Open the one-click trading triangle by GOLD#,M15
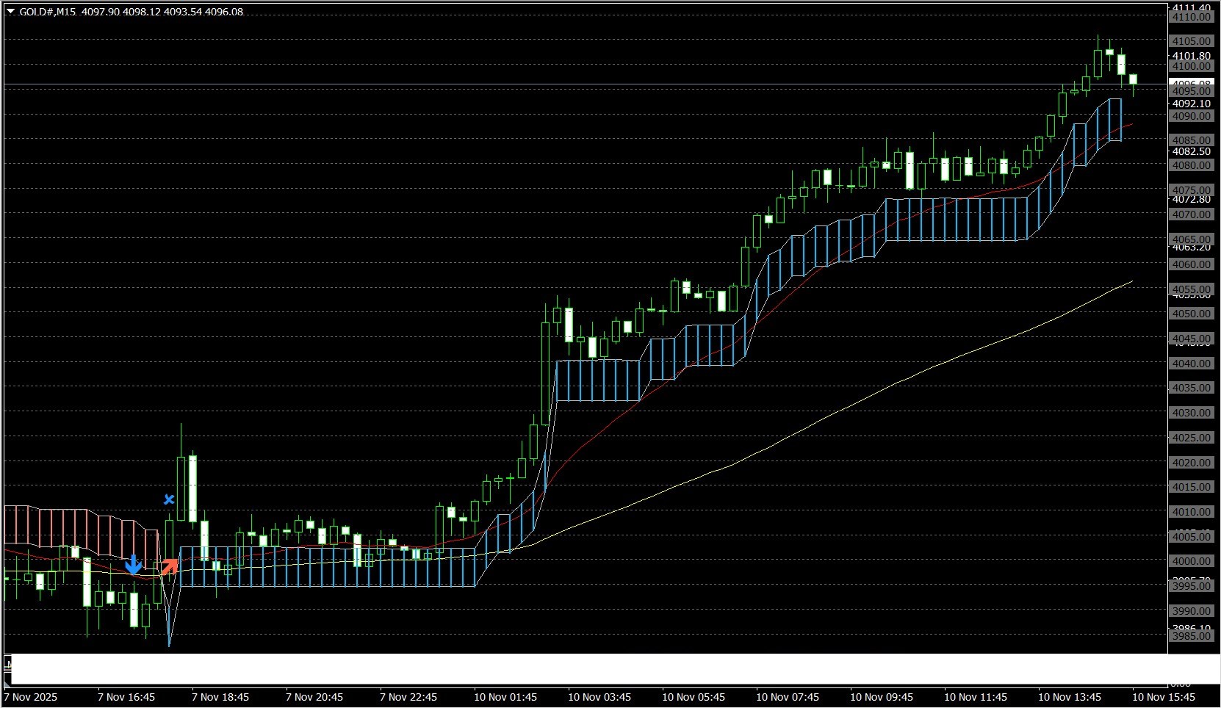Image resolution: width=1221 pixels, height=708 pixels. pyautogui.click(x=10, y=12)
